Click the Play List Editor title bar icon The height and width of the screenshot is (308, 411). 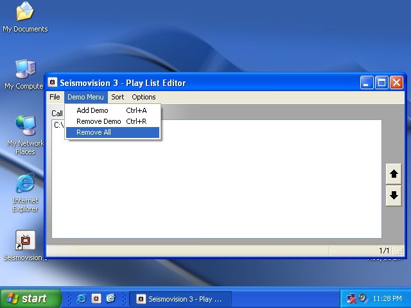(53, 83)
